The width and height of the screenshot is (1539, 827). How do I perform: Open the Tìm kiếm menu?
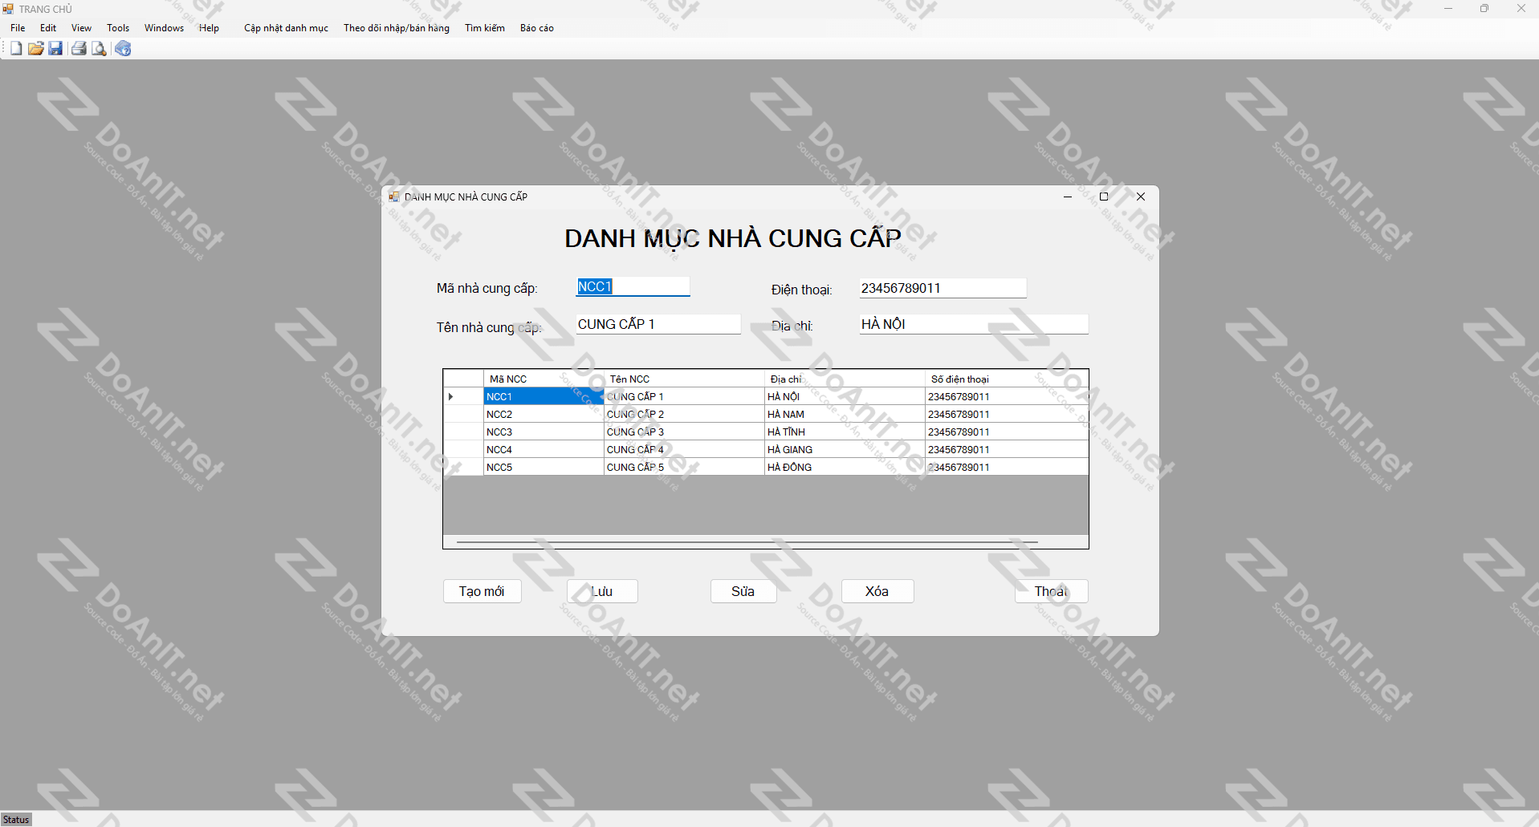click(485, 28)
